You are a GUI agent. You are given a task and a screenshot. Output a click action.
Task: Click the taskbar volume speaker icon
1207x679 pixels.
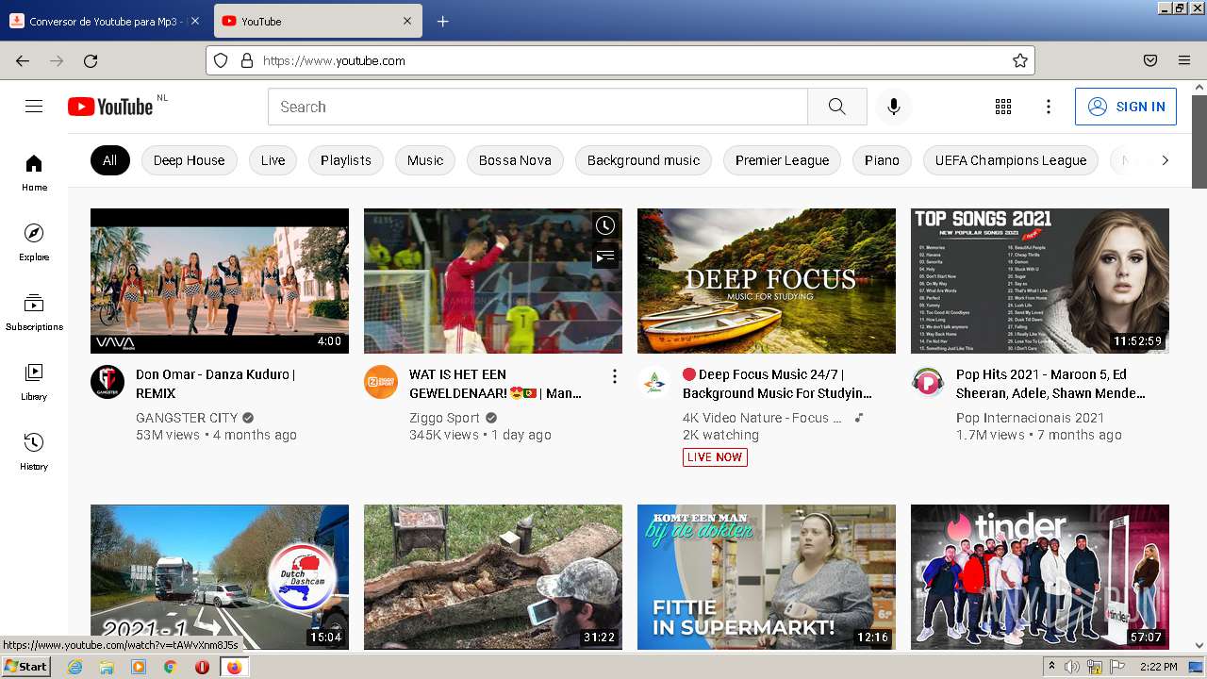click(x=1072, y=667)
